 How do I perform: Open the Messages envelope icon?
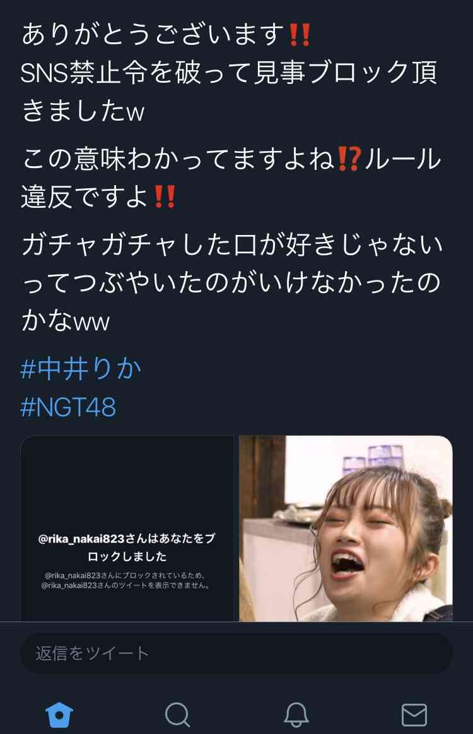tap(414, 715)
